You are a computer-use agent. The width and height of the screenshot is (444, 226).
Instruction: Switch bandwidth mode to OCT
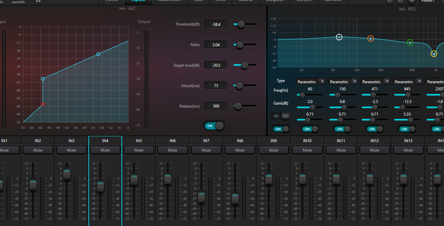pos(285,116)
